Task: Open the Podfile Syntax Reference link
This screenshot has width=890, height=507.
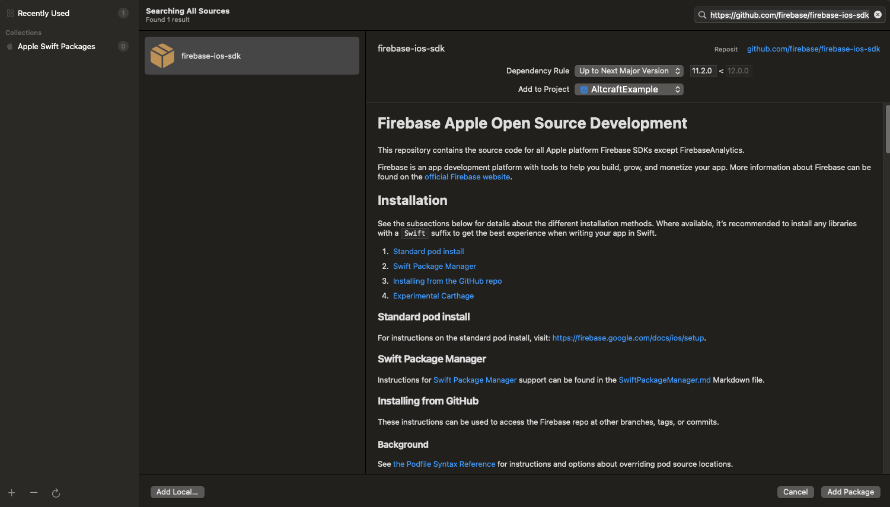Action: tap(444, 464)
